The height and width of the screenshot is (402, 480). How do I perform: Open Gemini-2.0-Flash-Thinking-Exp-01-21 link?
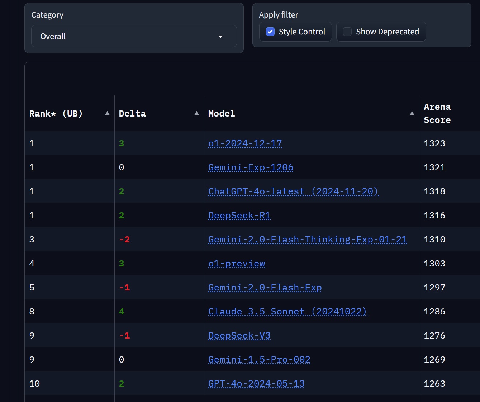308,240
